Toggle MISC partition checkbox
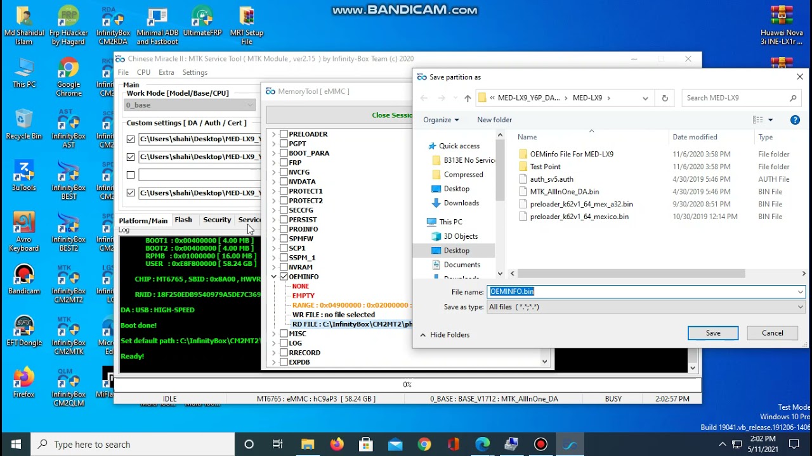The image size is (812, 456). pos(284,334)
